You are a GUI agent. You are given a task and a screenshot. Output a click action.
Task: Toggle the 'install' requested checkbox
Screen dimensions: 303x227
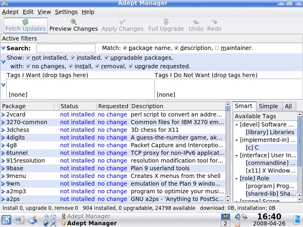click(x=71, y=67)
